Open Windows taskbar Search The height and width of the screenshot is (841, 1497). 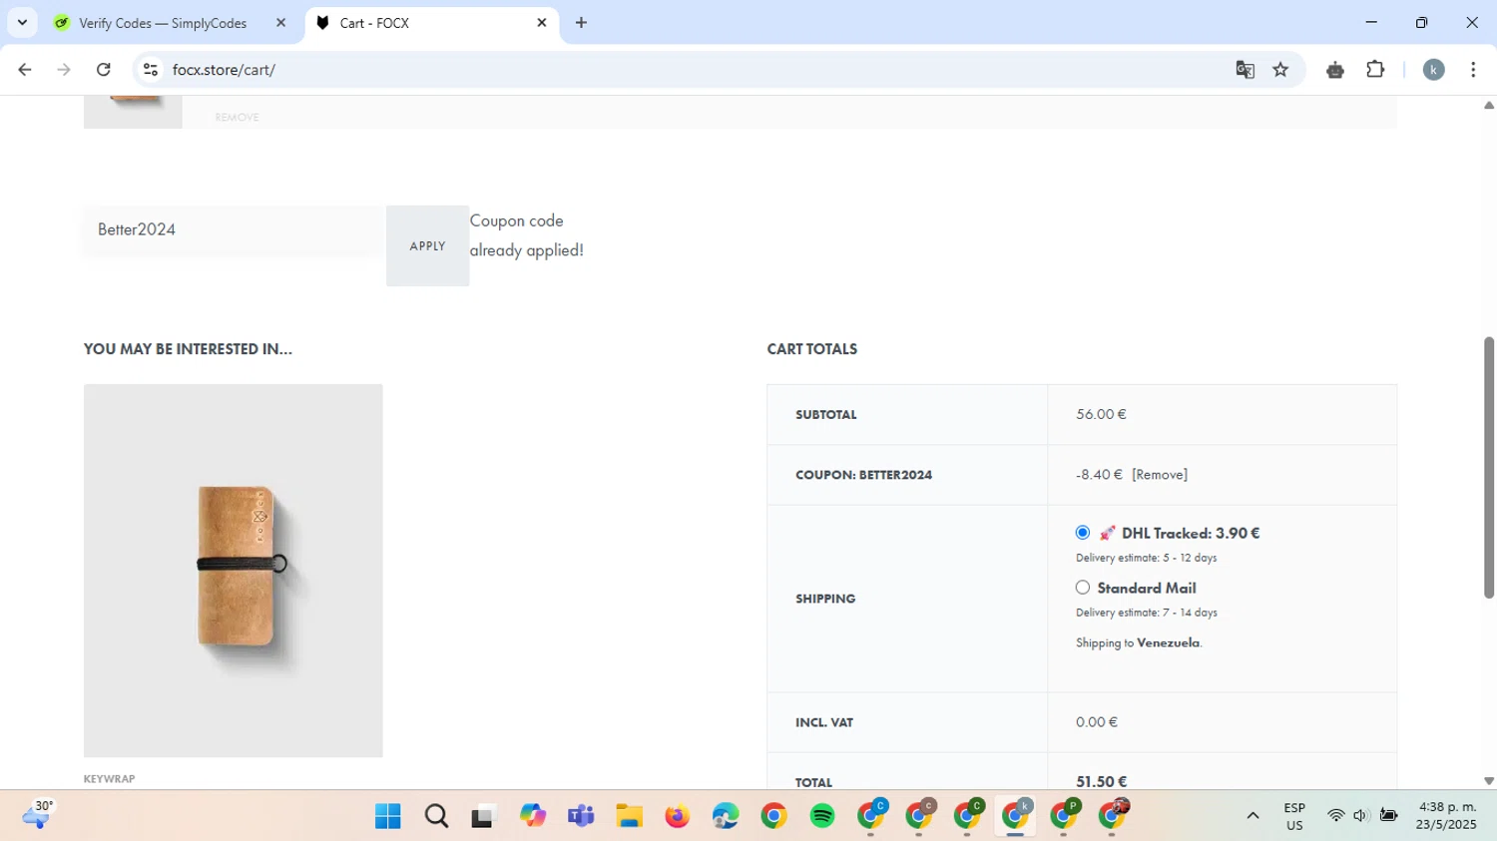pos(436,817)
